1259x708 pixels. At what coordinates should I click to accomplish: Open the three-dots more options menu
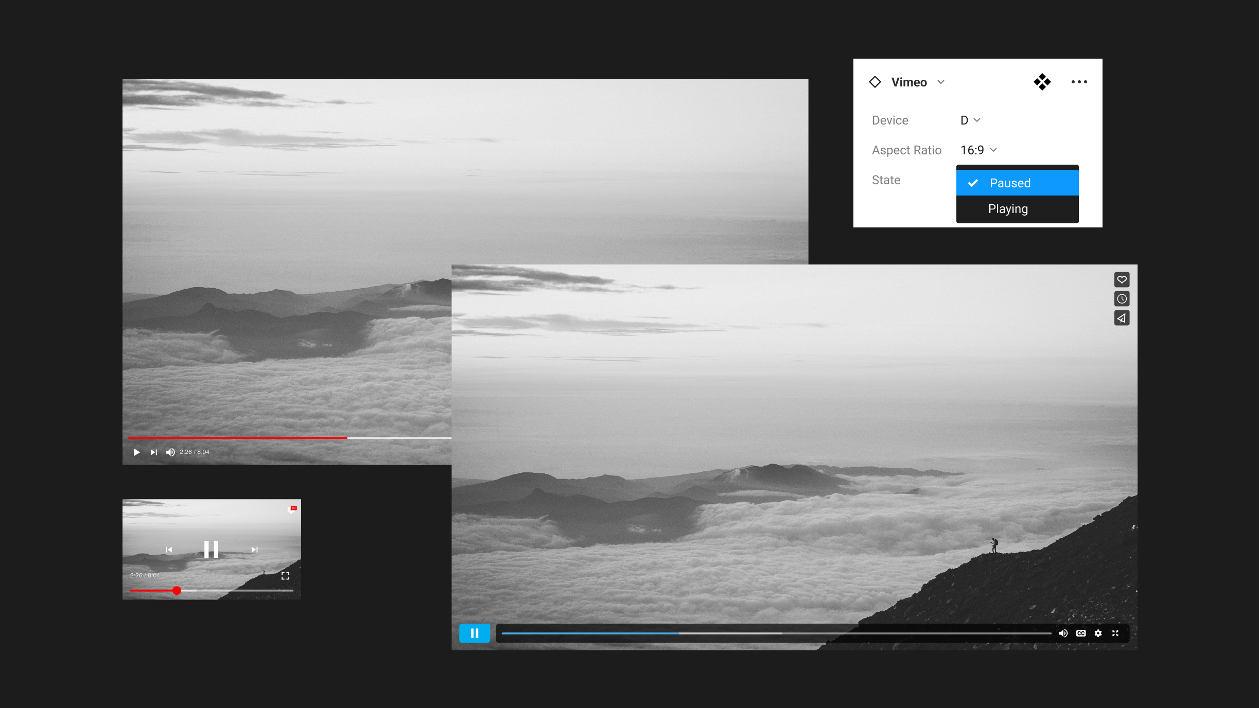1079,82
